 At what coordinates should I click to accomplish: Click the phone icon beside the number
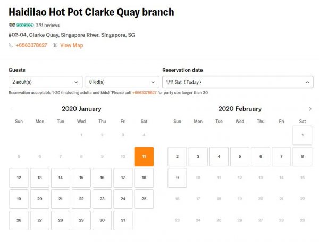(11, 46)
